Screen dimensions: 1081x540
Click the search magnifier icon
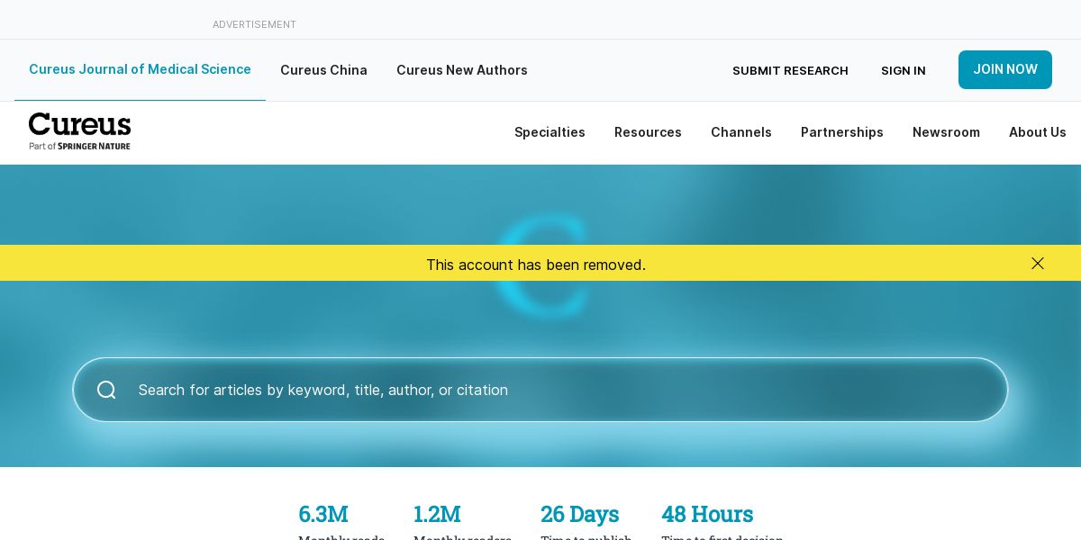[106, 390]
